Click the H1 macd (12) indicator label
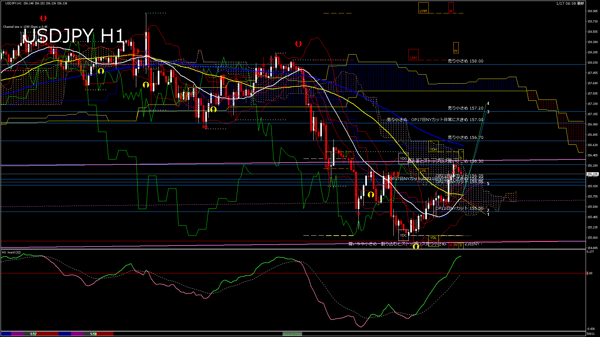 [x=11, y=252]
